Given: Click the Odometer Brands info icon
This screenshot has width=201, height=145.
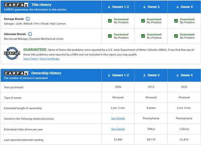Looking at the screenshot, I should point(30,34).
